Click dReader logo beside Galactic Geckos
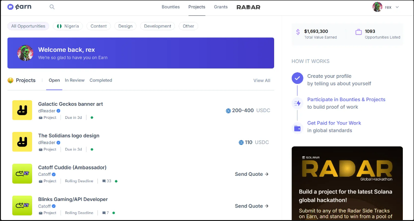Screen dimensions: 414x221 [x=22, y=110]
